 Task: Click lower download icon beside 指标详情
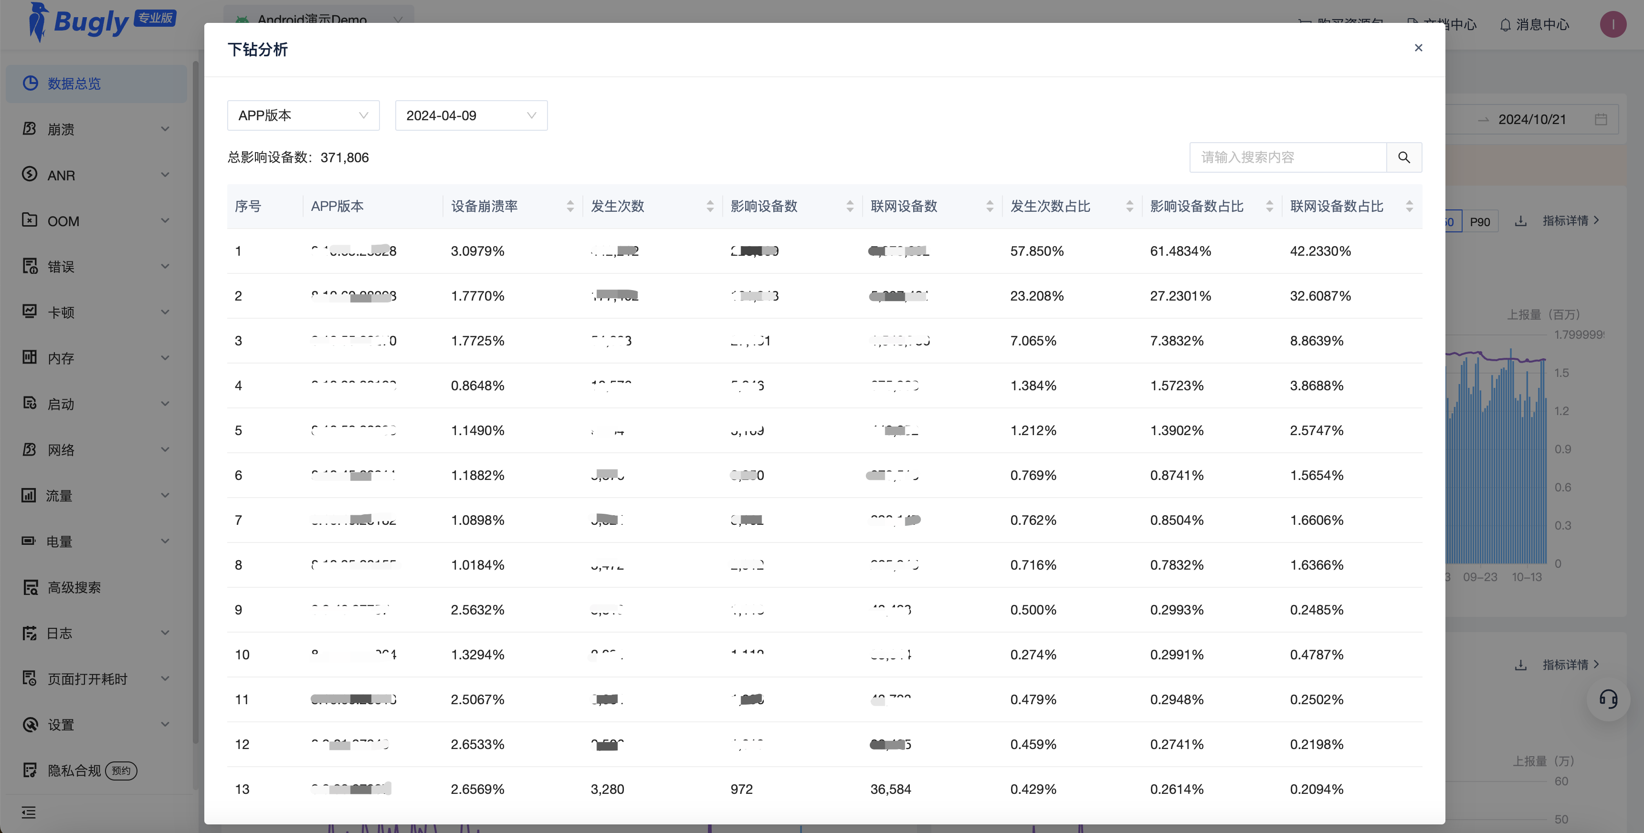pyautogui.click(x=1521, y=665)
